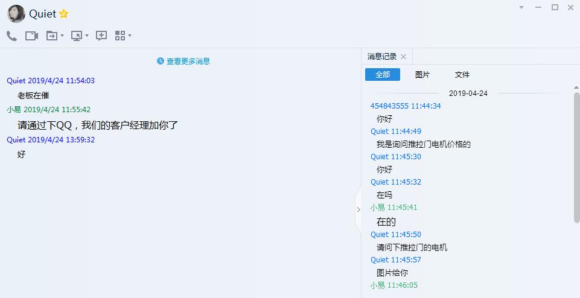Open the window options dropdown triangle
The height and width of the screenshot is (298, 580).
coord(521,7)
